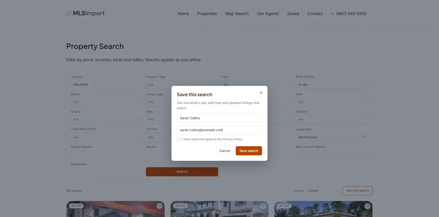Open the Property Type dropdown
Viewport: 439px width, 217px height.
182,85
